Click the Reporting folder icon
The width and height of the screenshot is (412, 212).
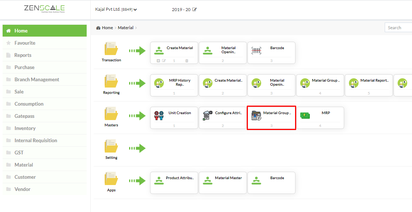111,81
